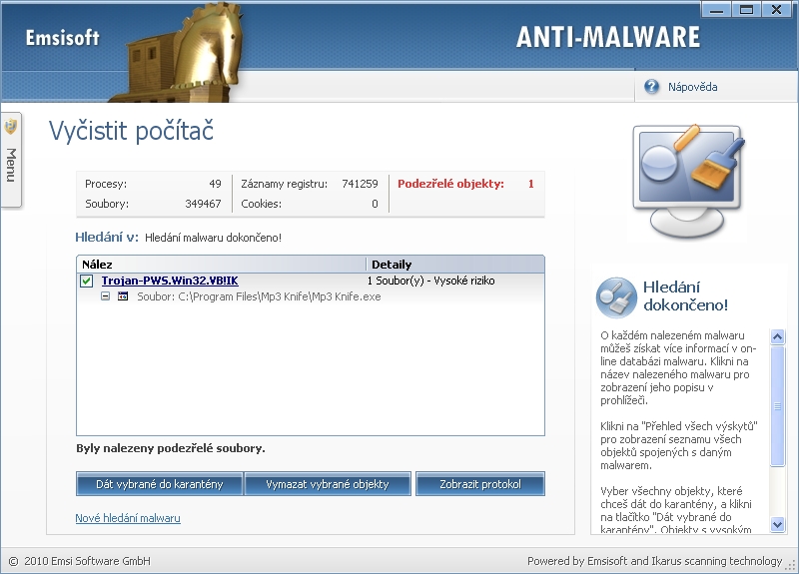The height and width of the screenshot is (574, 799).
Task: Click the Podezřelé objekty count label
Action: [x=451, y=184]
